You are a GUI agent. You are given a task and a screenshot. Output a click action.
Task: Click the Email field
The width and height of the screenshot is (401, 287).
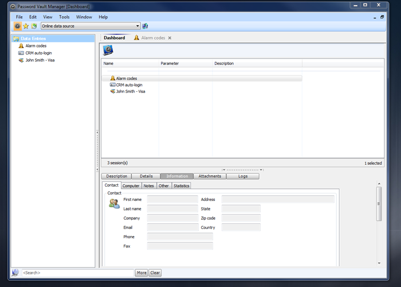(172, 227)
